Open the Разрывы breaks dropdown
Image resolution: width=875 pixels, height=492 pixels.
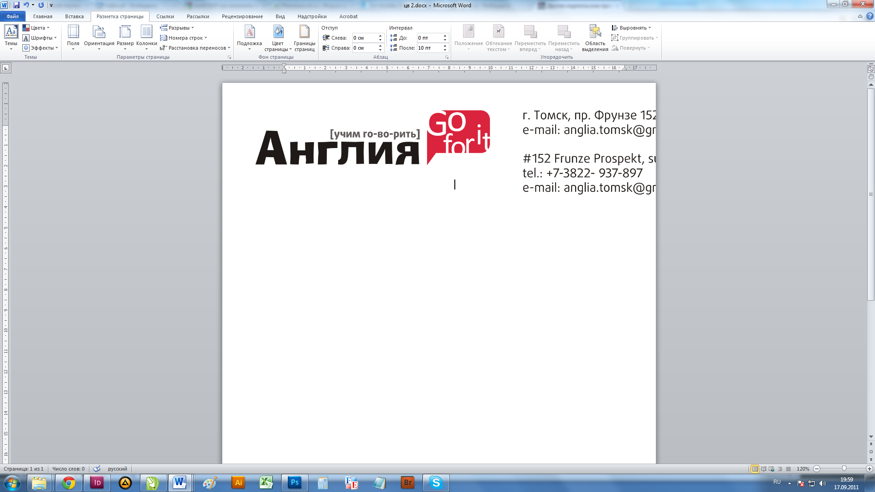(x=177, y=28)
